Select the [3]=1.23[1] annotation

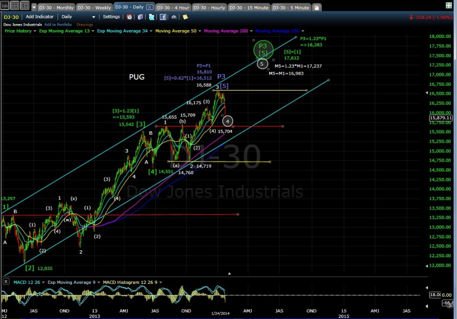click(x=126, y=114)
